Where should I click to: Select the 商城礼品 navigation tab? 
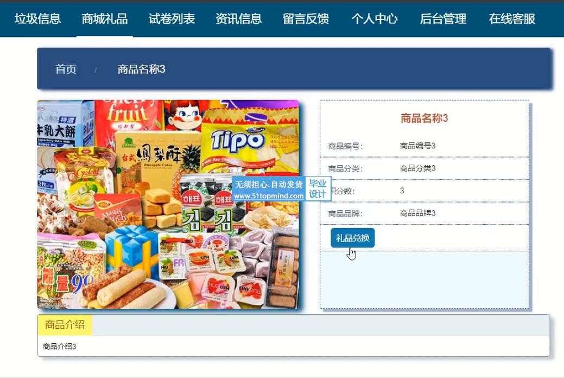105,18
